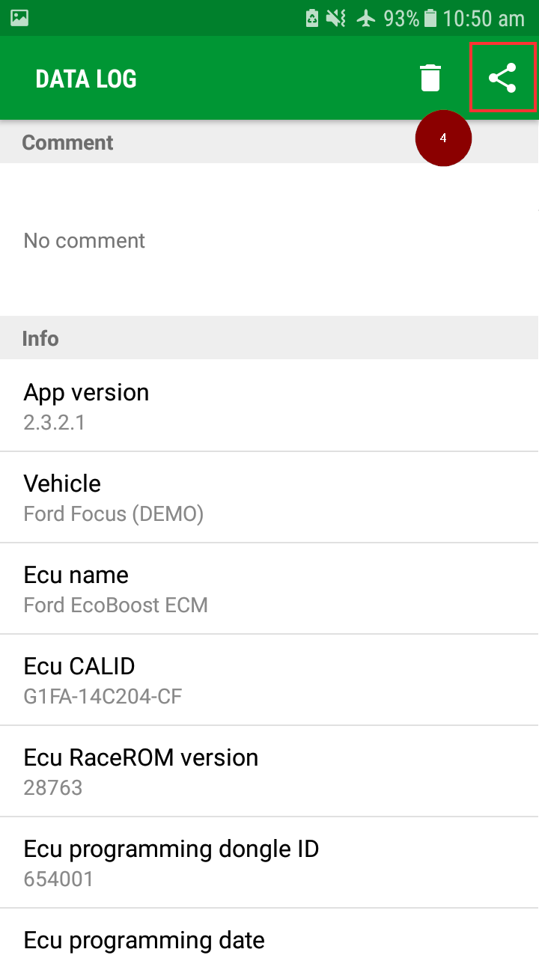Open Ecu RaceROM version item
Viewport: 539px width, 958px height.
(x=269, y=771)
